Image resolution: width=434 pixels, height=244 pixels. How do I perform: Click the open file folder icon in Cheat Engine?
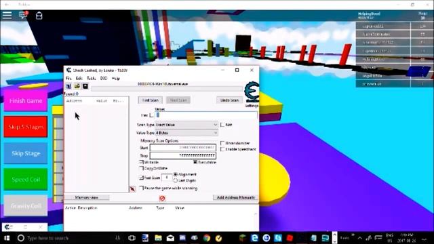[x=77, y=86]
